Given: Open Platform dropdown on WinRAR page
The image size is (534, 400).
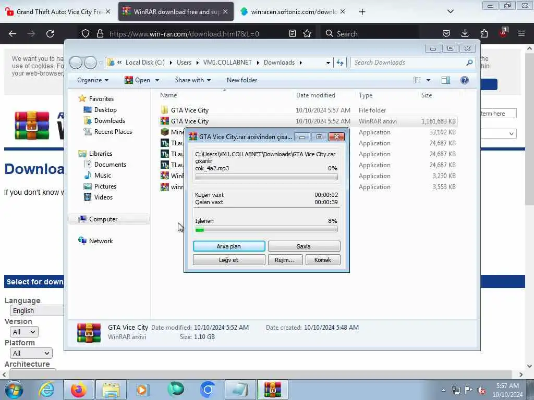Looking at the screenshot, I should (x=31, y=353).
